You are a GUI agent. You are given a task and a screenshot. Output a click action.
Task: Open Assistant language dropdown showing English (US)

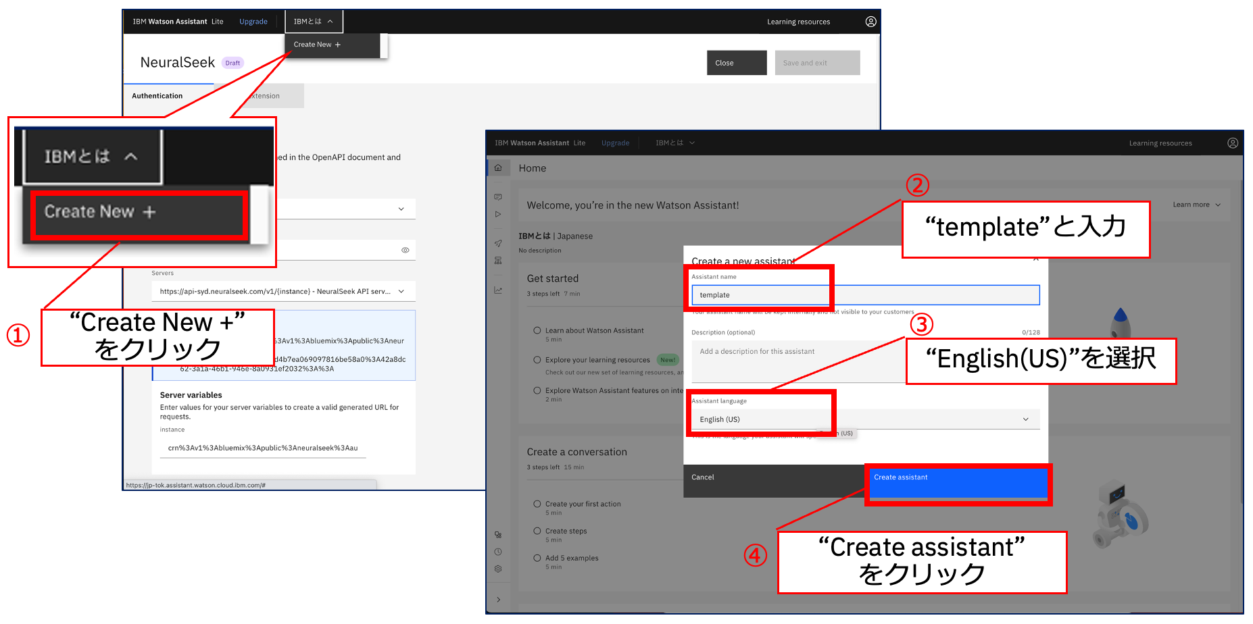tap(865, 419)
